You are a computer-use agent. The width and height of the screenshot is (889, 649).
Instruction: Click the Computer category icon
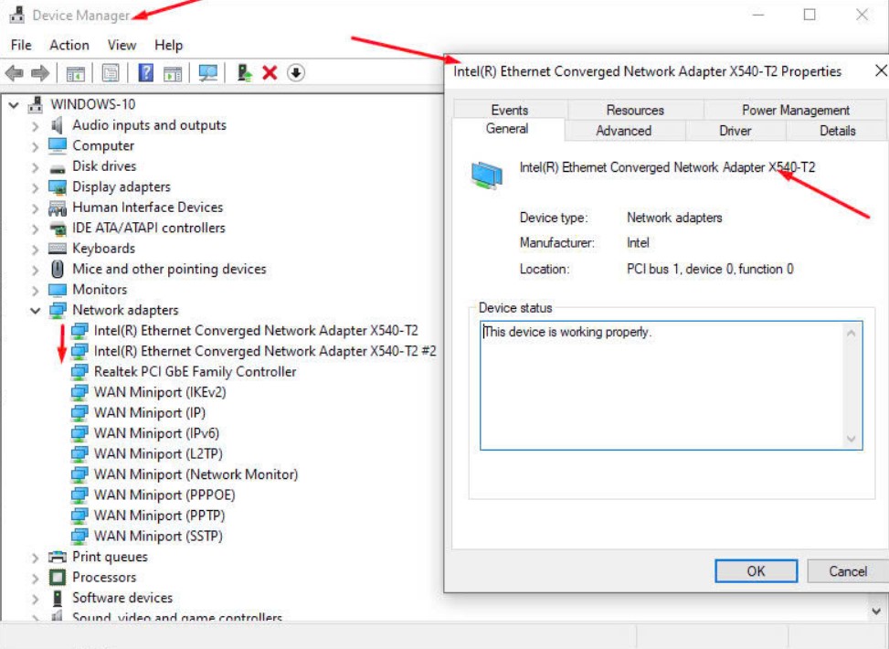pos(58,146)
